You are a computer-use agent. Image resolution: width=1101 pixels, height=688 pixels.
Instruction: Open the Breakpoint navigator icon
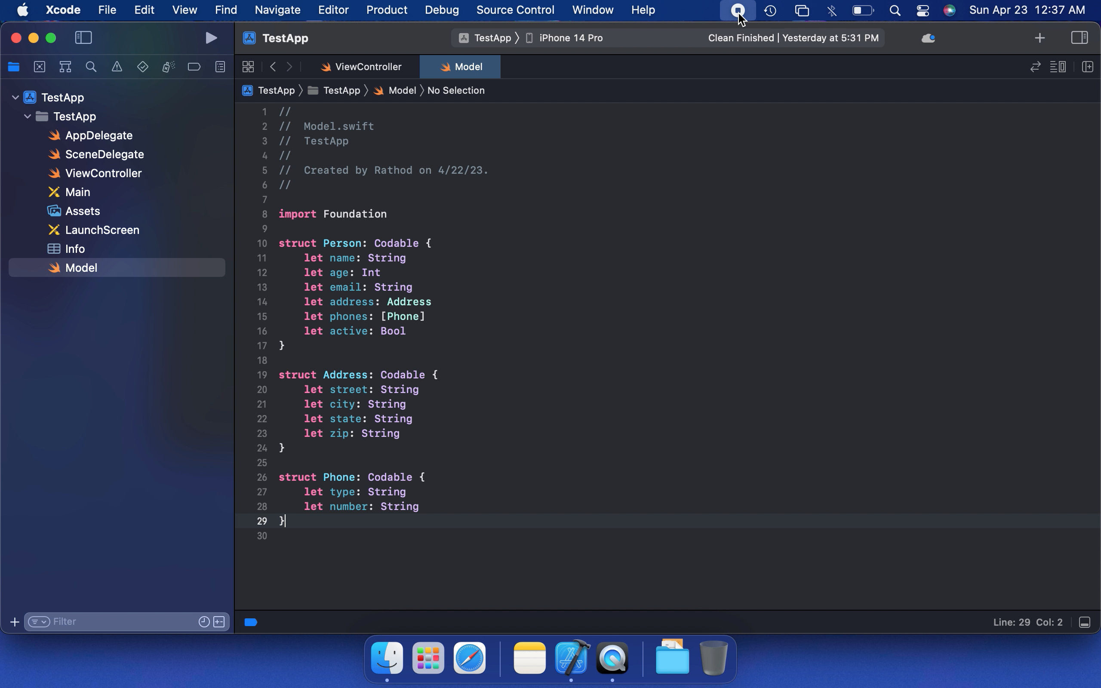click(x=194, y=67)
